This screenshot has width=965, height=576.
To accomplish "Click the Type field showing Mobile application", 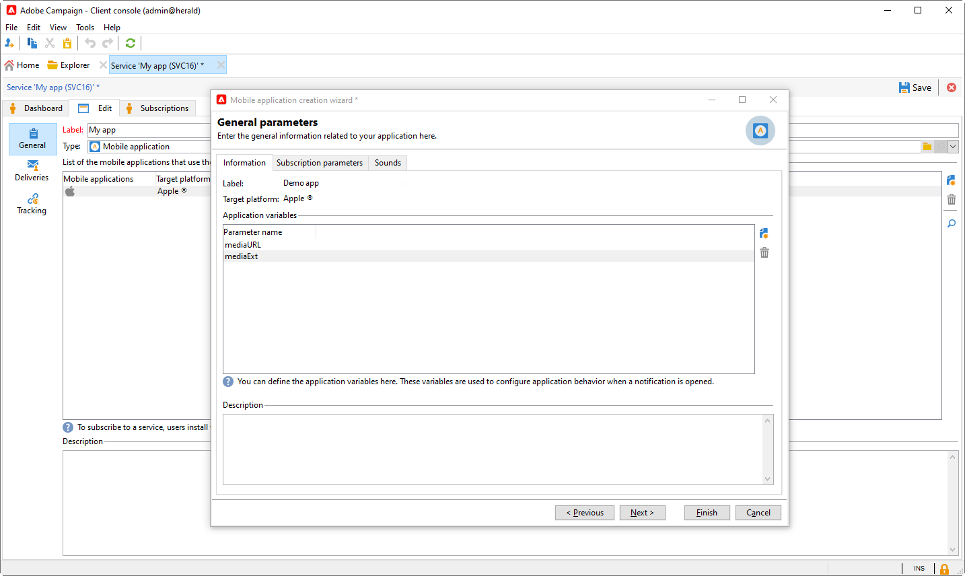I will [149, 147].
